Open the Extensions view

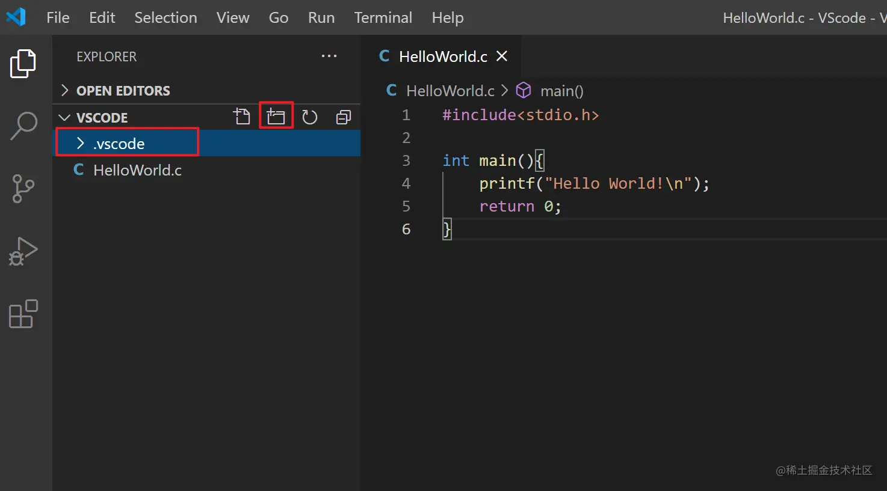pyautogui.click(x=23, y=314)
